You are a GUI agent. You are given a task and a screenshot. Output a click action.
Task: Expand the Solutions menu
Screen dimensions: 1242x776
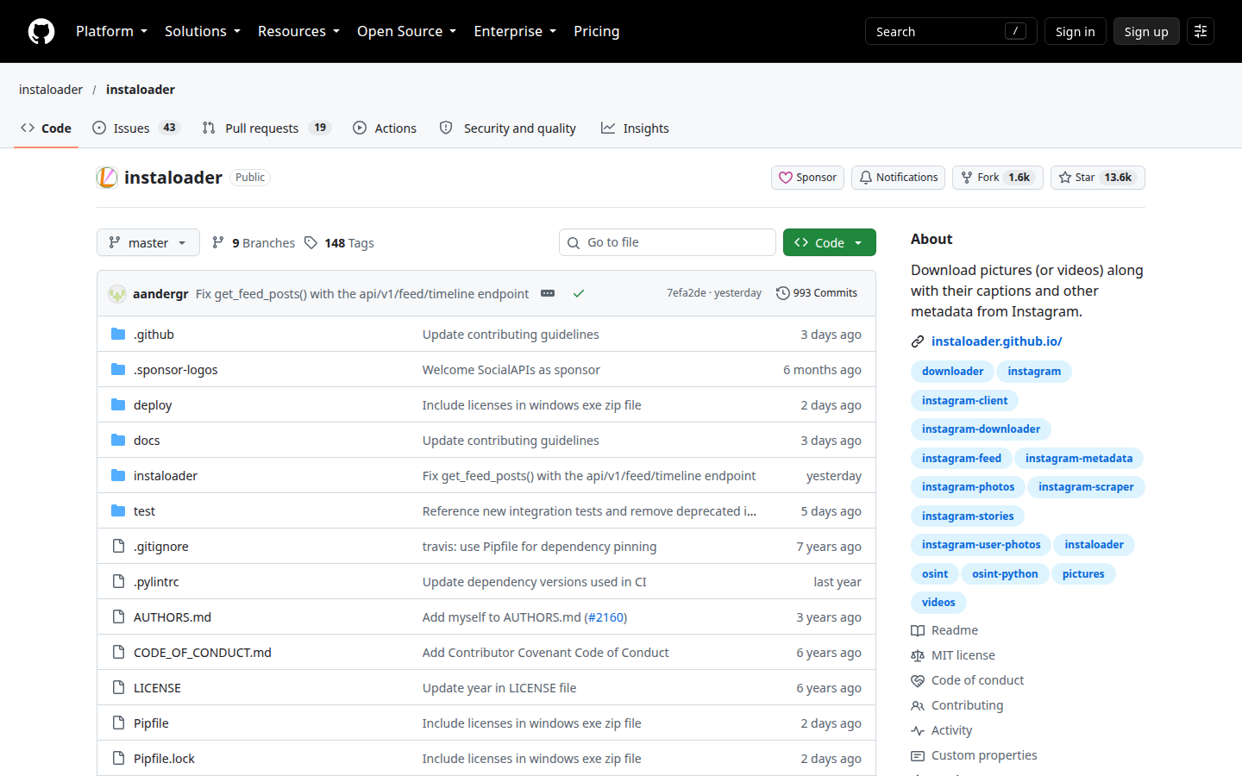click(203, 31)
